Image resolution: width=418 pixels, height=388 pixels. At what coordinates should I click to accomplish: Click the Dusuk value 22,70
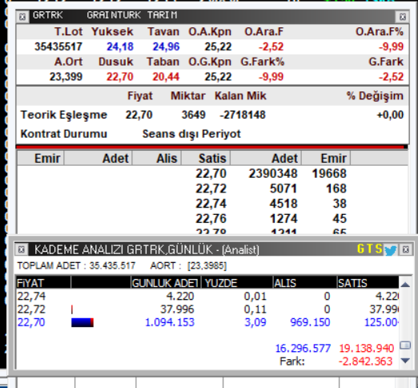click(120, 77)
